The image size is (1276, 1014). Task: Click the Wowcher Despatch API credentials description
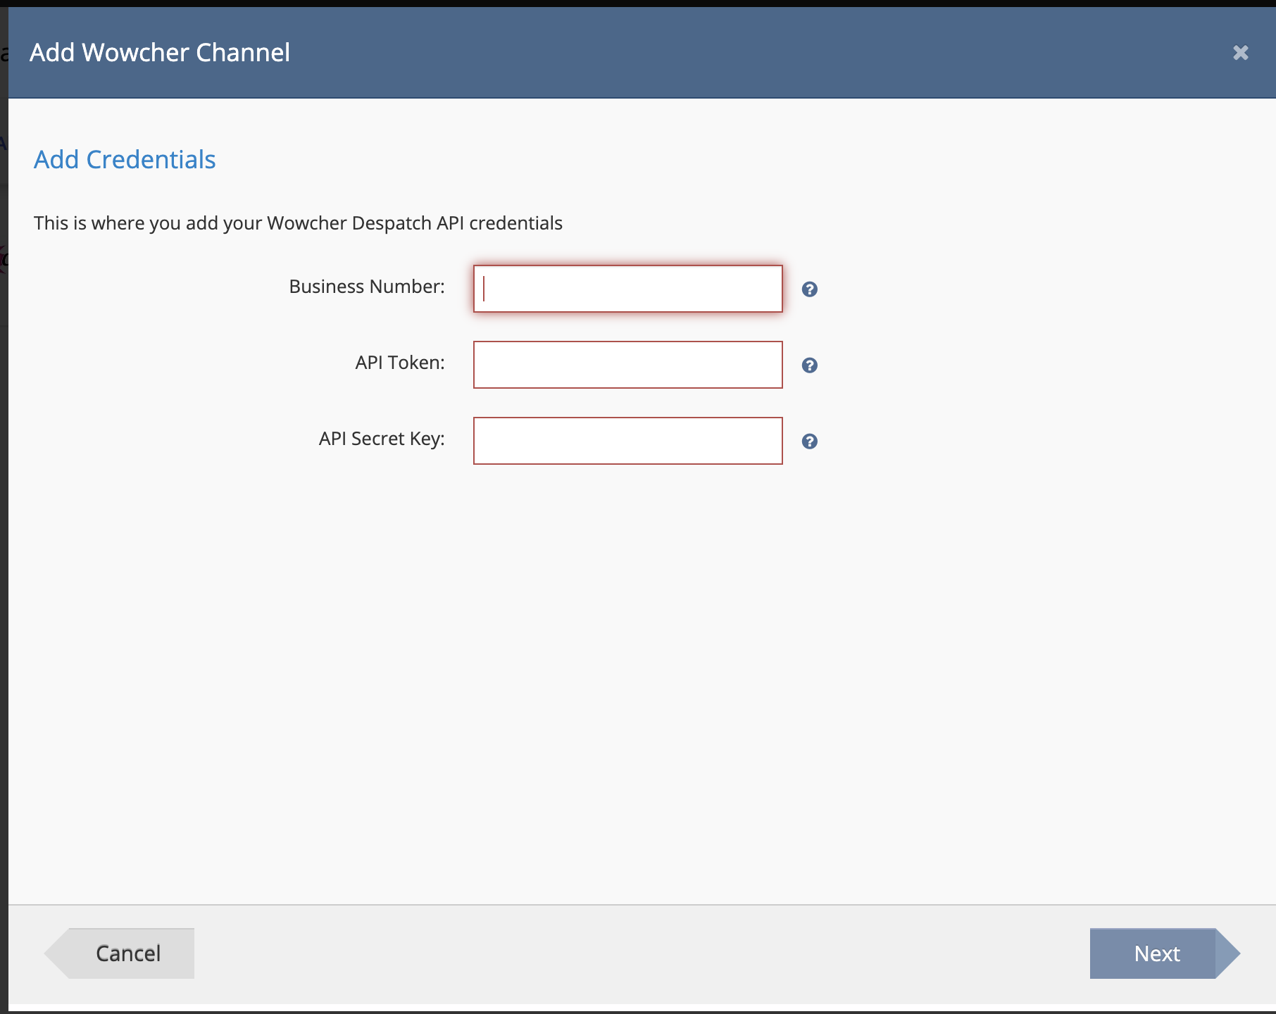[x=298, y=223]
